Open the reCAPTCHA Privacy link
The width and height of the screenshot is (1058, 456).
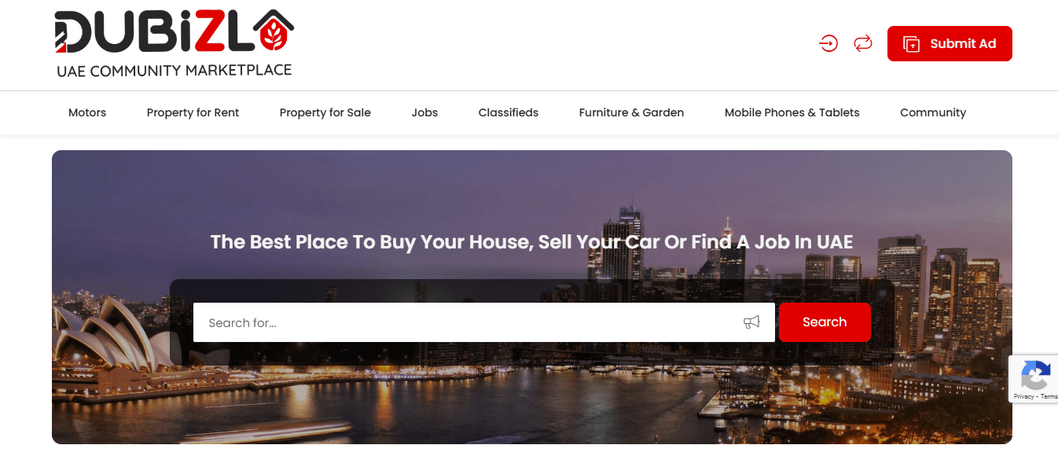(x=1023, y=396)
